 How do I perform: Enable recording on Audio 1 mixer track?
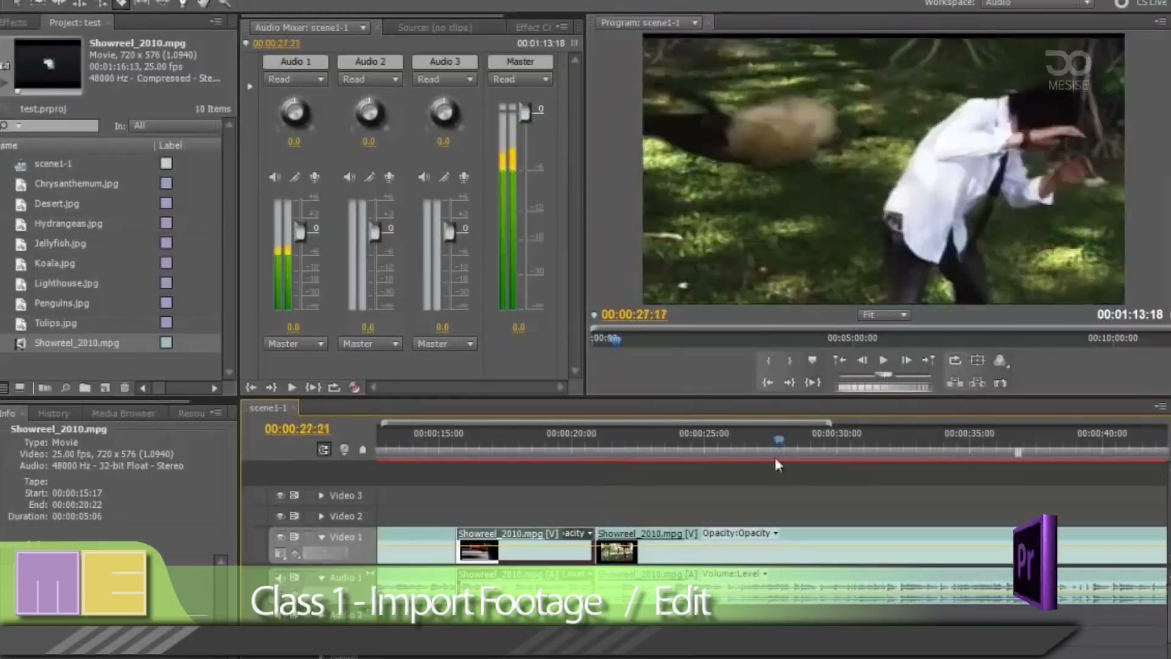click(315, 177)
